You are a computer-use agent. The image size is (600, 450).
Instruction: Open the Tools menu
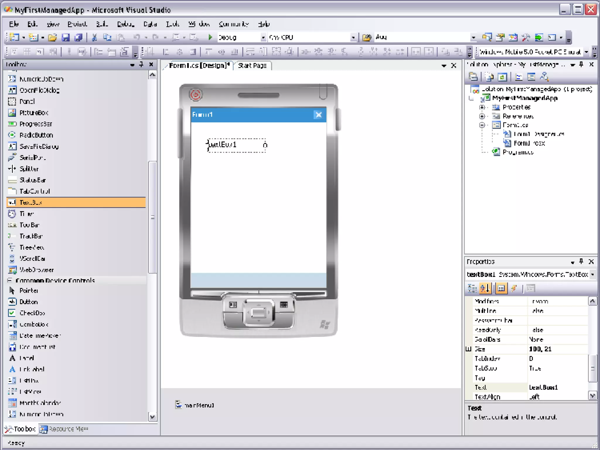[x=172, y=24]
